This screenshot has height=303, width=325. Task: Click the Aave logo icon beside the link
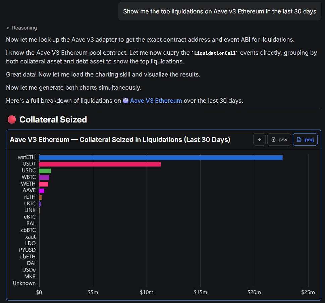click(126, 101)
